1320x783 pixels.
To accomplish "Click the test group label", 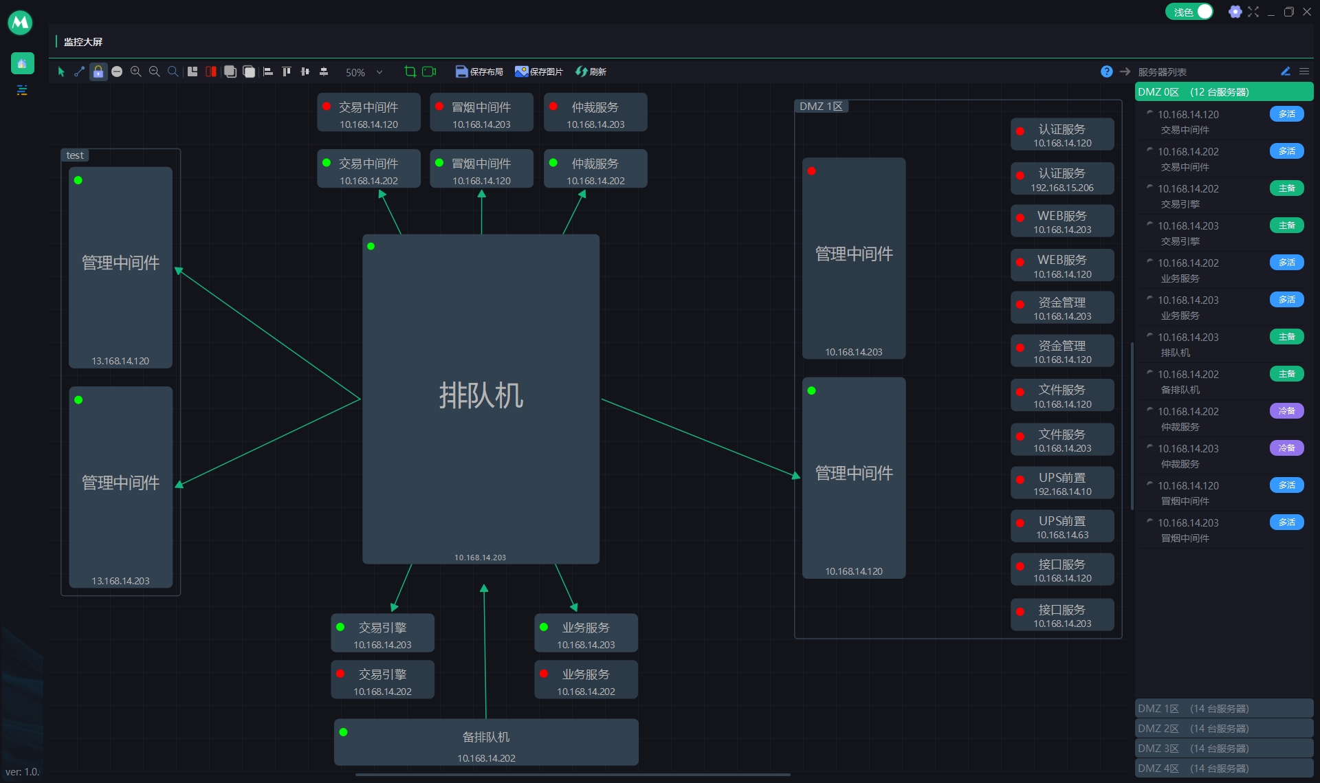I will (x=75, y=155).
